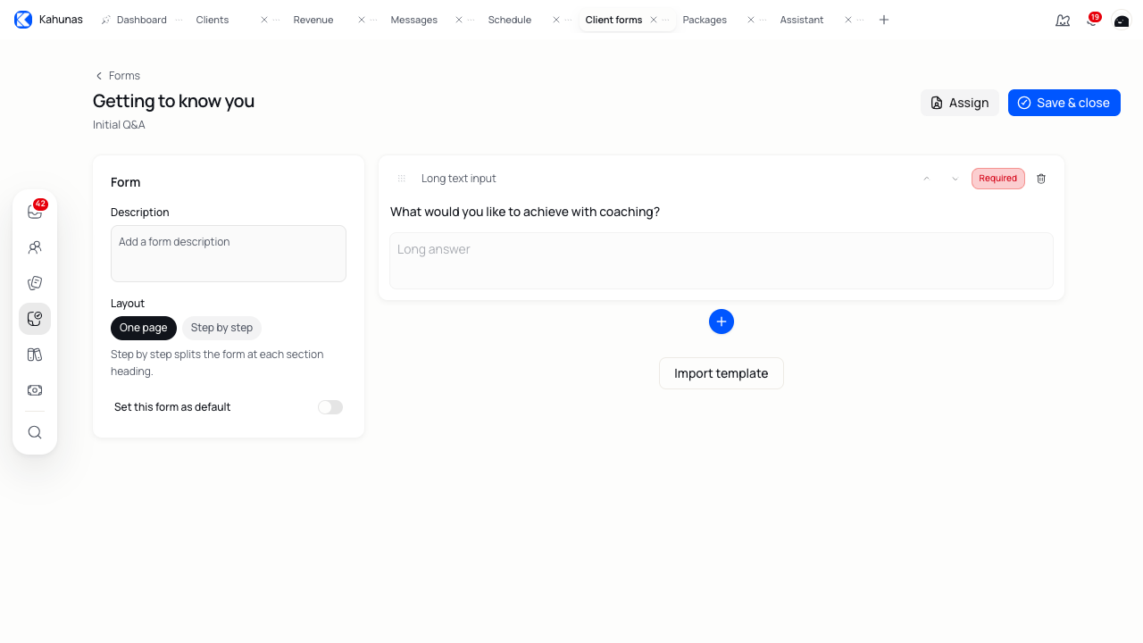Add a new tab with plus icon
This screenshot has width=1143, height=643.
[884, 20]
